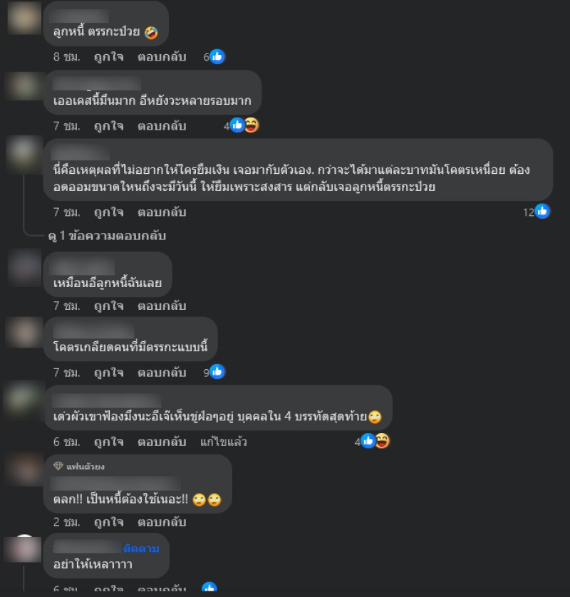Open the like reactions icon showing 9
The image size is (570, 597).
click(x=217, y=372)
